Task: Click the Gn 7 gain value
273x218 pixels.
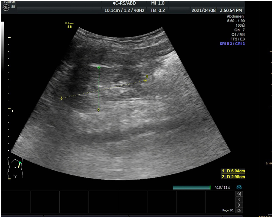Action: [x=240, y=30]
